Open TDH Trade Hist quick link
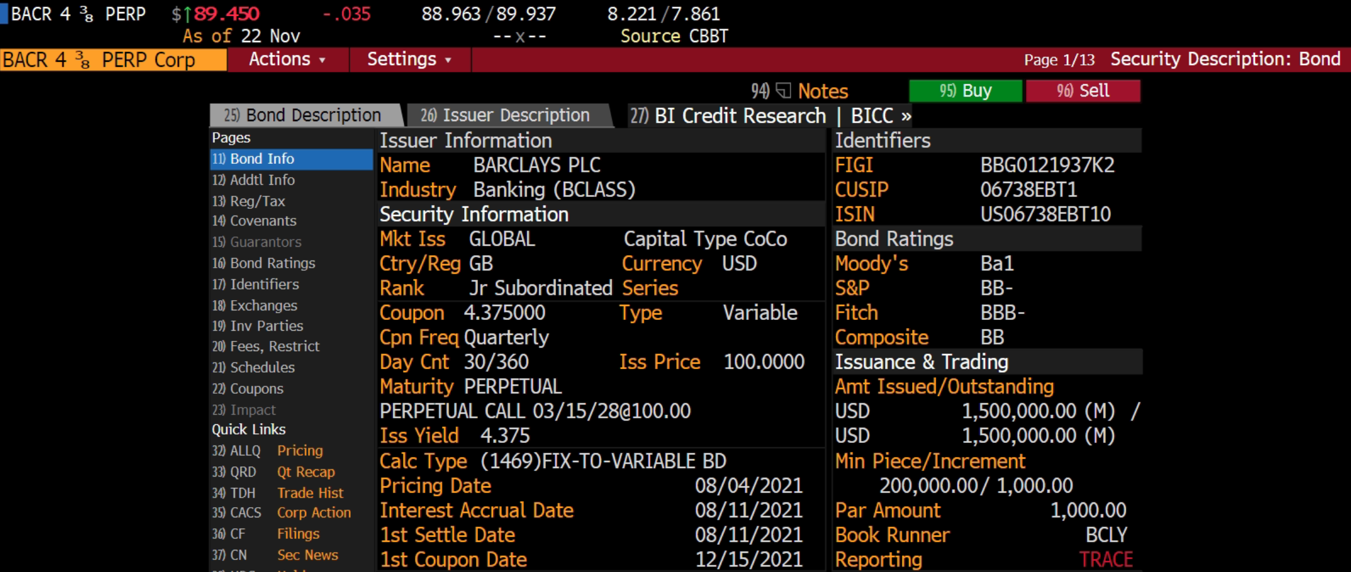 (277, 493)
